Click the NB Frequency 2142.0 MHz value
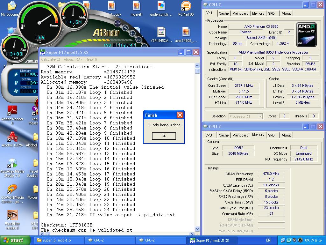 [x=303, y=159]
